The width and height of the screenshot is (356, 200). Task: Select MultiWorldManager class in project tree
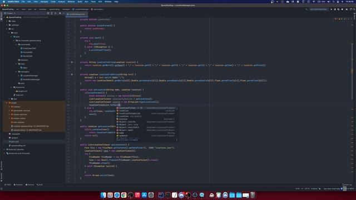pos(30,79)
